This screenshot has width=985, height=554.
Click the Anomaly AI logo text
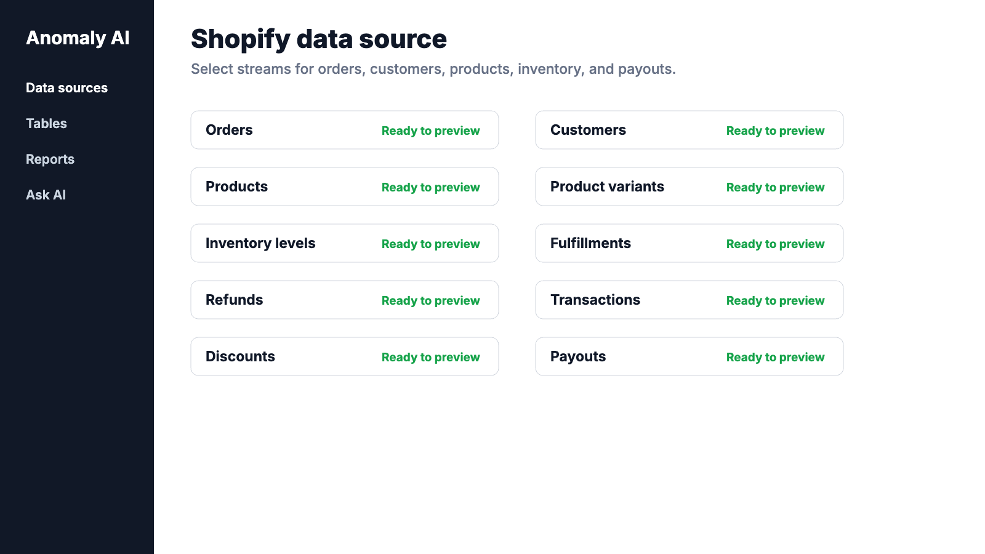(78, 38)
